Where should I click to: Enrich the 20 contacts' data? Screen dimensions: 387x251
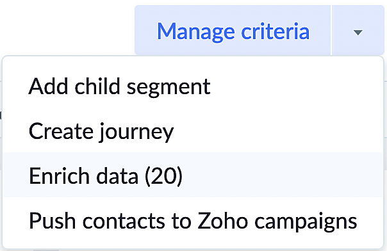pos(193,175)
